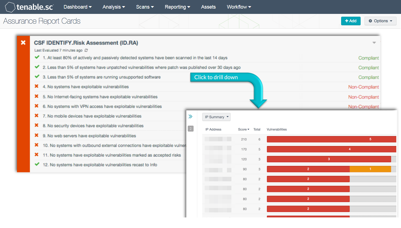Viewport: 401px width, 228px height.
Task: Open the Scans menu
Action: [x=145, y=7]
